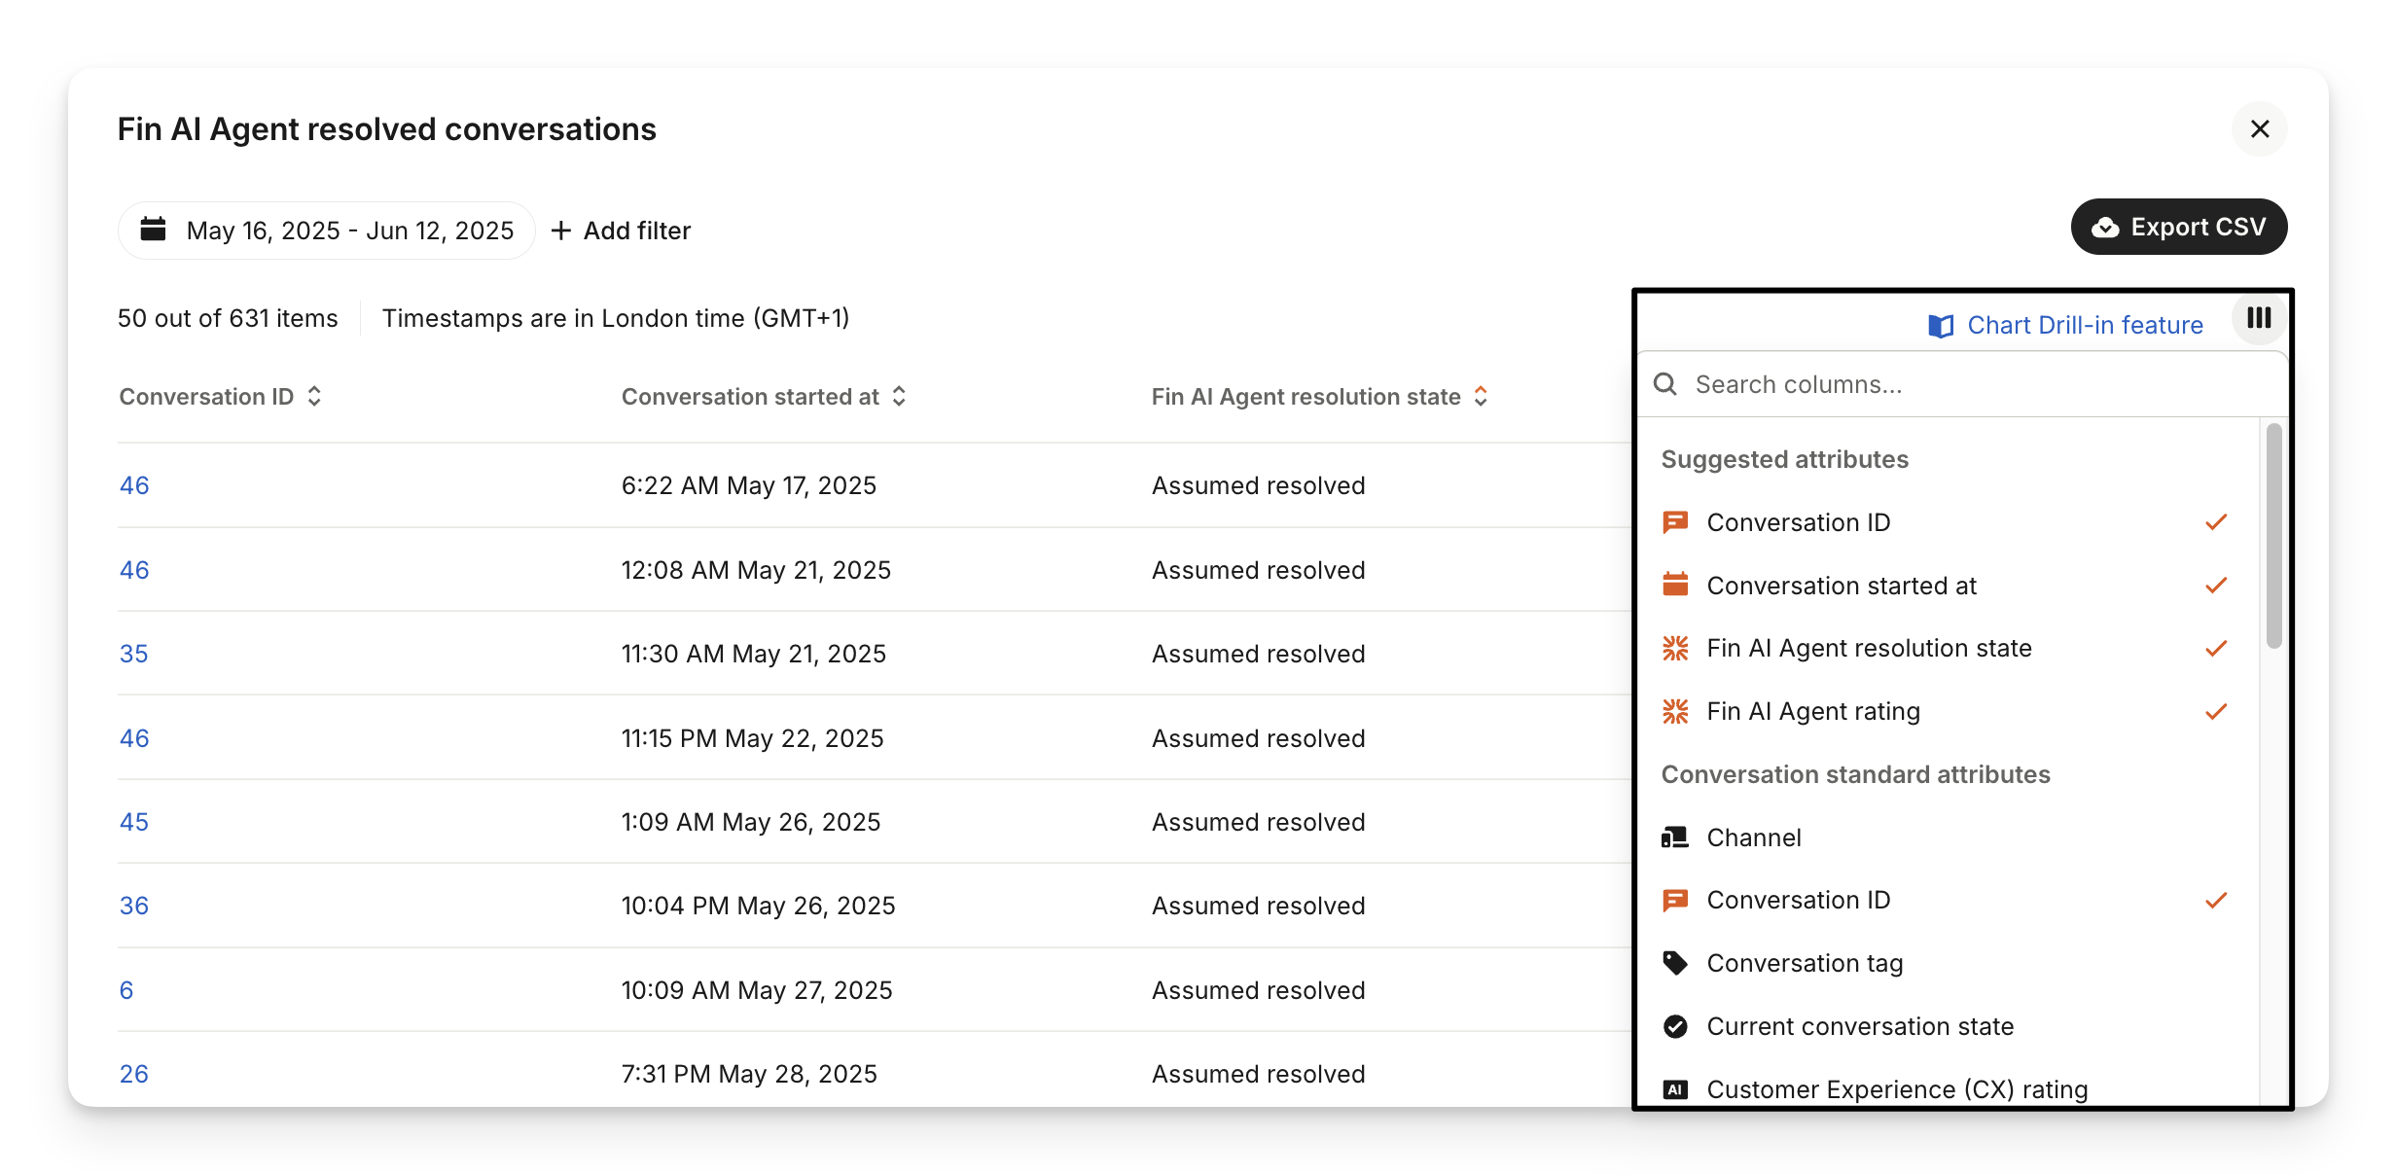This screenshot has width=2397, height=1175.
Task: Select the Channel attribute option
Action: [1753, 837]
